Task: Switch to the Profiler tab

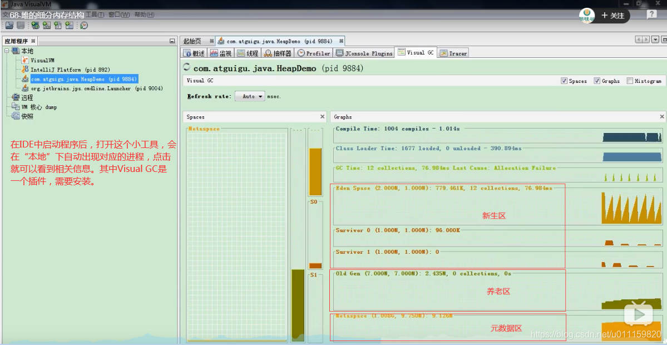Action: [314, 53]
